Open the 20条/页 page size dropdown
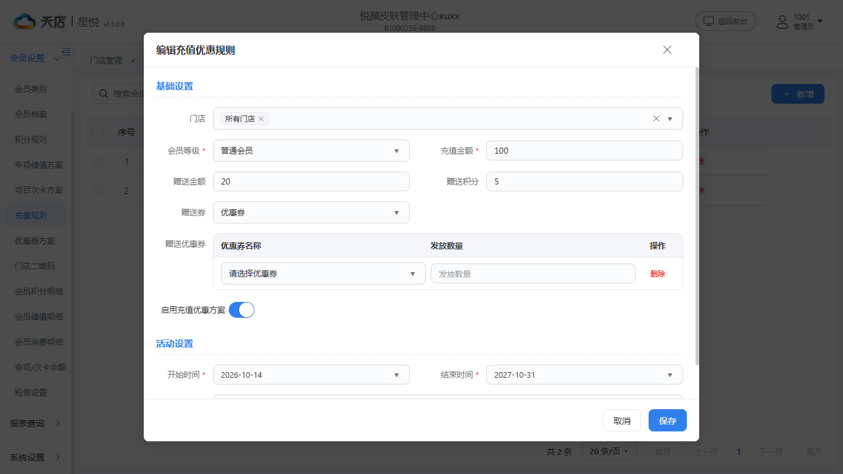The width and height of the screenshot is (843, 474). [609, 452]
